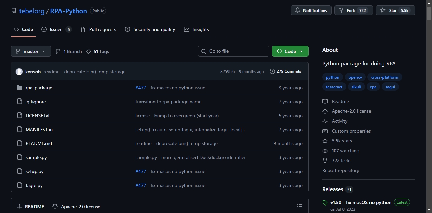The height and width of the screenshot is (213, 432).
Task: Click the file icon beside setup.py
Action: (19, 171)
